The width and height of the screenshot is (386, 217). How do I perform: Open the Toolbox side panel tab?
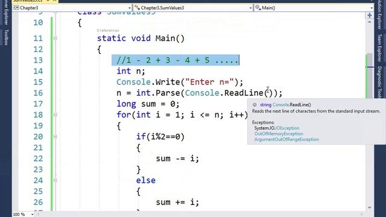click(6, 37)
